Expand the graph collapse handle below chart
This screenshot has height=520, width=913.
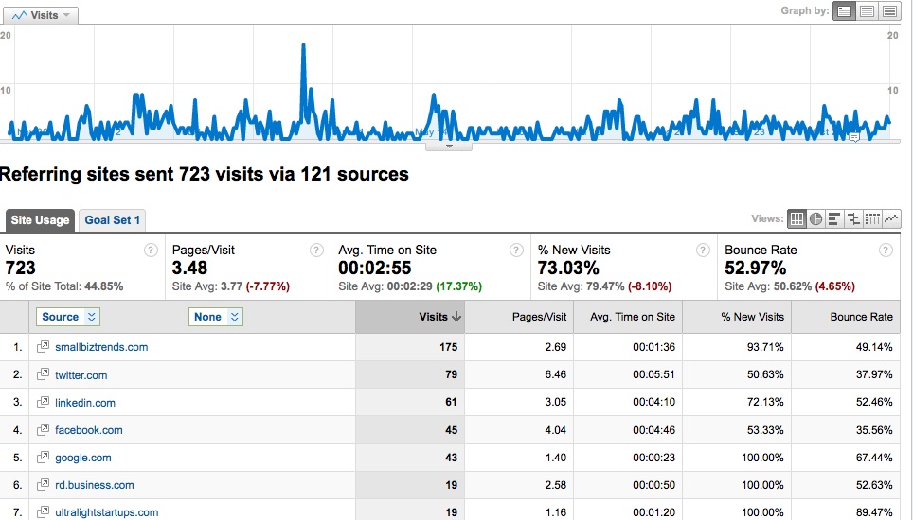click(449, 147)
